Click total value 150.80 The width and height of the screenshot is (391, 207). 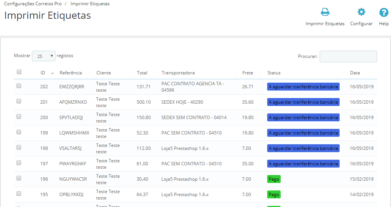[144, 117]
